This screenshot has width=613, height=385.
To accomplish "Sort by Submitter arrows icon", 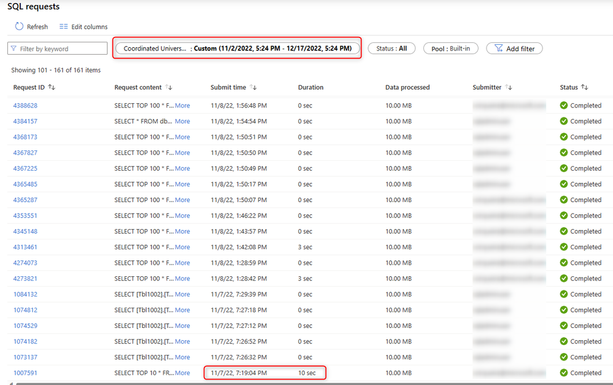I will (x=508, y=87).
